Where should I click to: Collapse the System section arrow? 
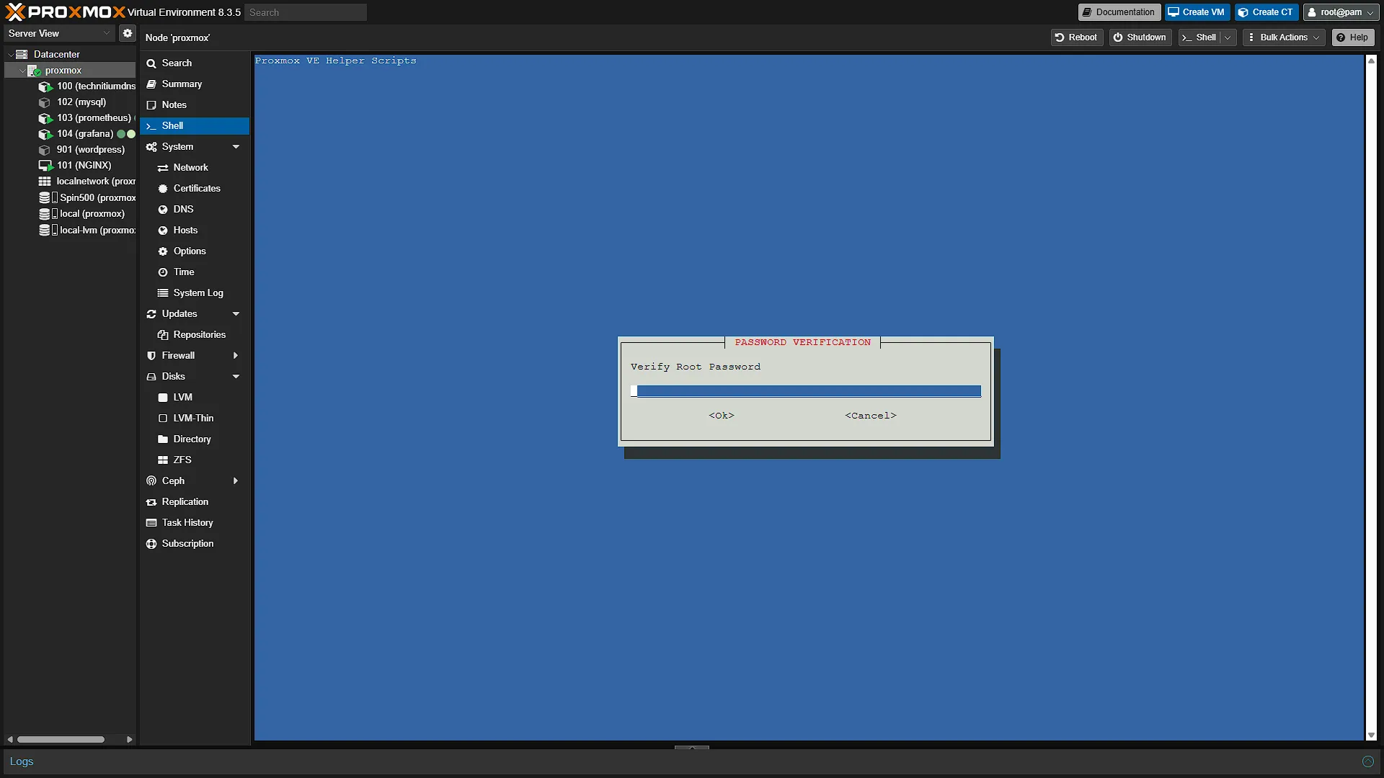pyautogui.click(x=236, y=147)
